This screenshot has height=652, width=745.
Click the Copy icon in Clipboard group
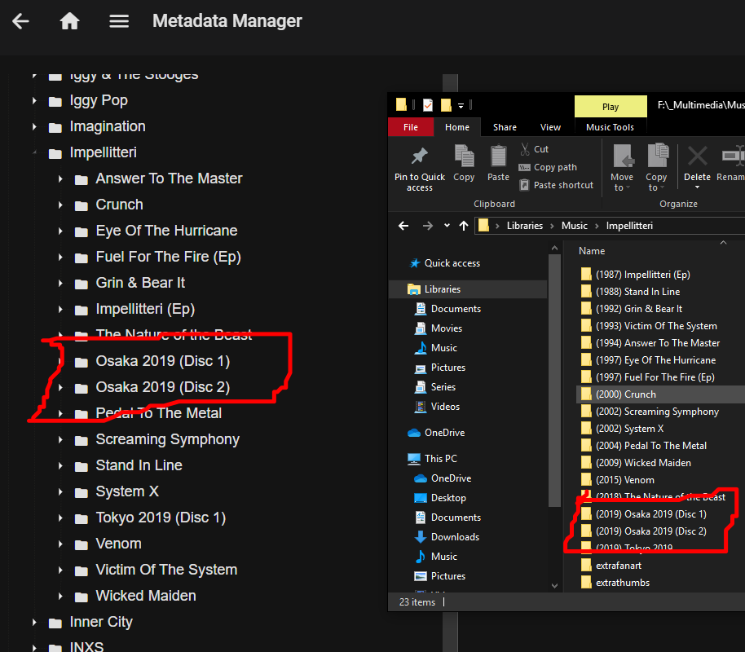464,156
